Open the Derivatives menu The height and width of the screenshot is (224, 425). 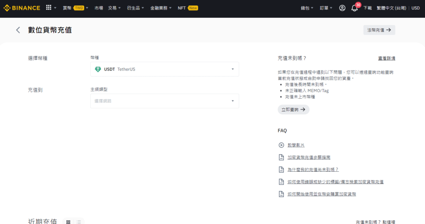[x=135, y=8]
